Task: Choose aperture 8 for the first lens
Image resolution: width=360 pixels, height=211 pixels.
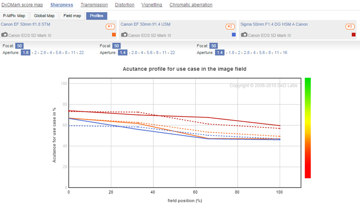Action: [x=66, y=53]
